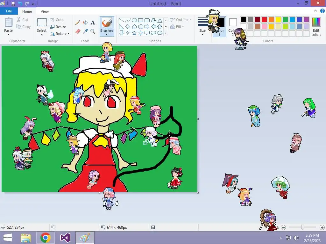The width and height of the screenshot is (326, 244).
Task: Expand the Shapes gallery More arrow
Action: click(166, 33)
